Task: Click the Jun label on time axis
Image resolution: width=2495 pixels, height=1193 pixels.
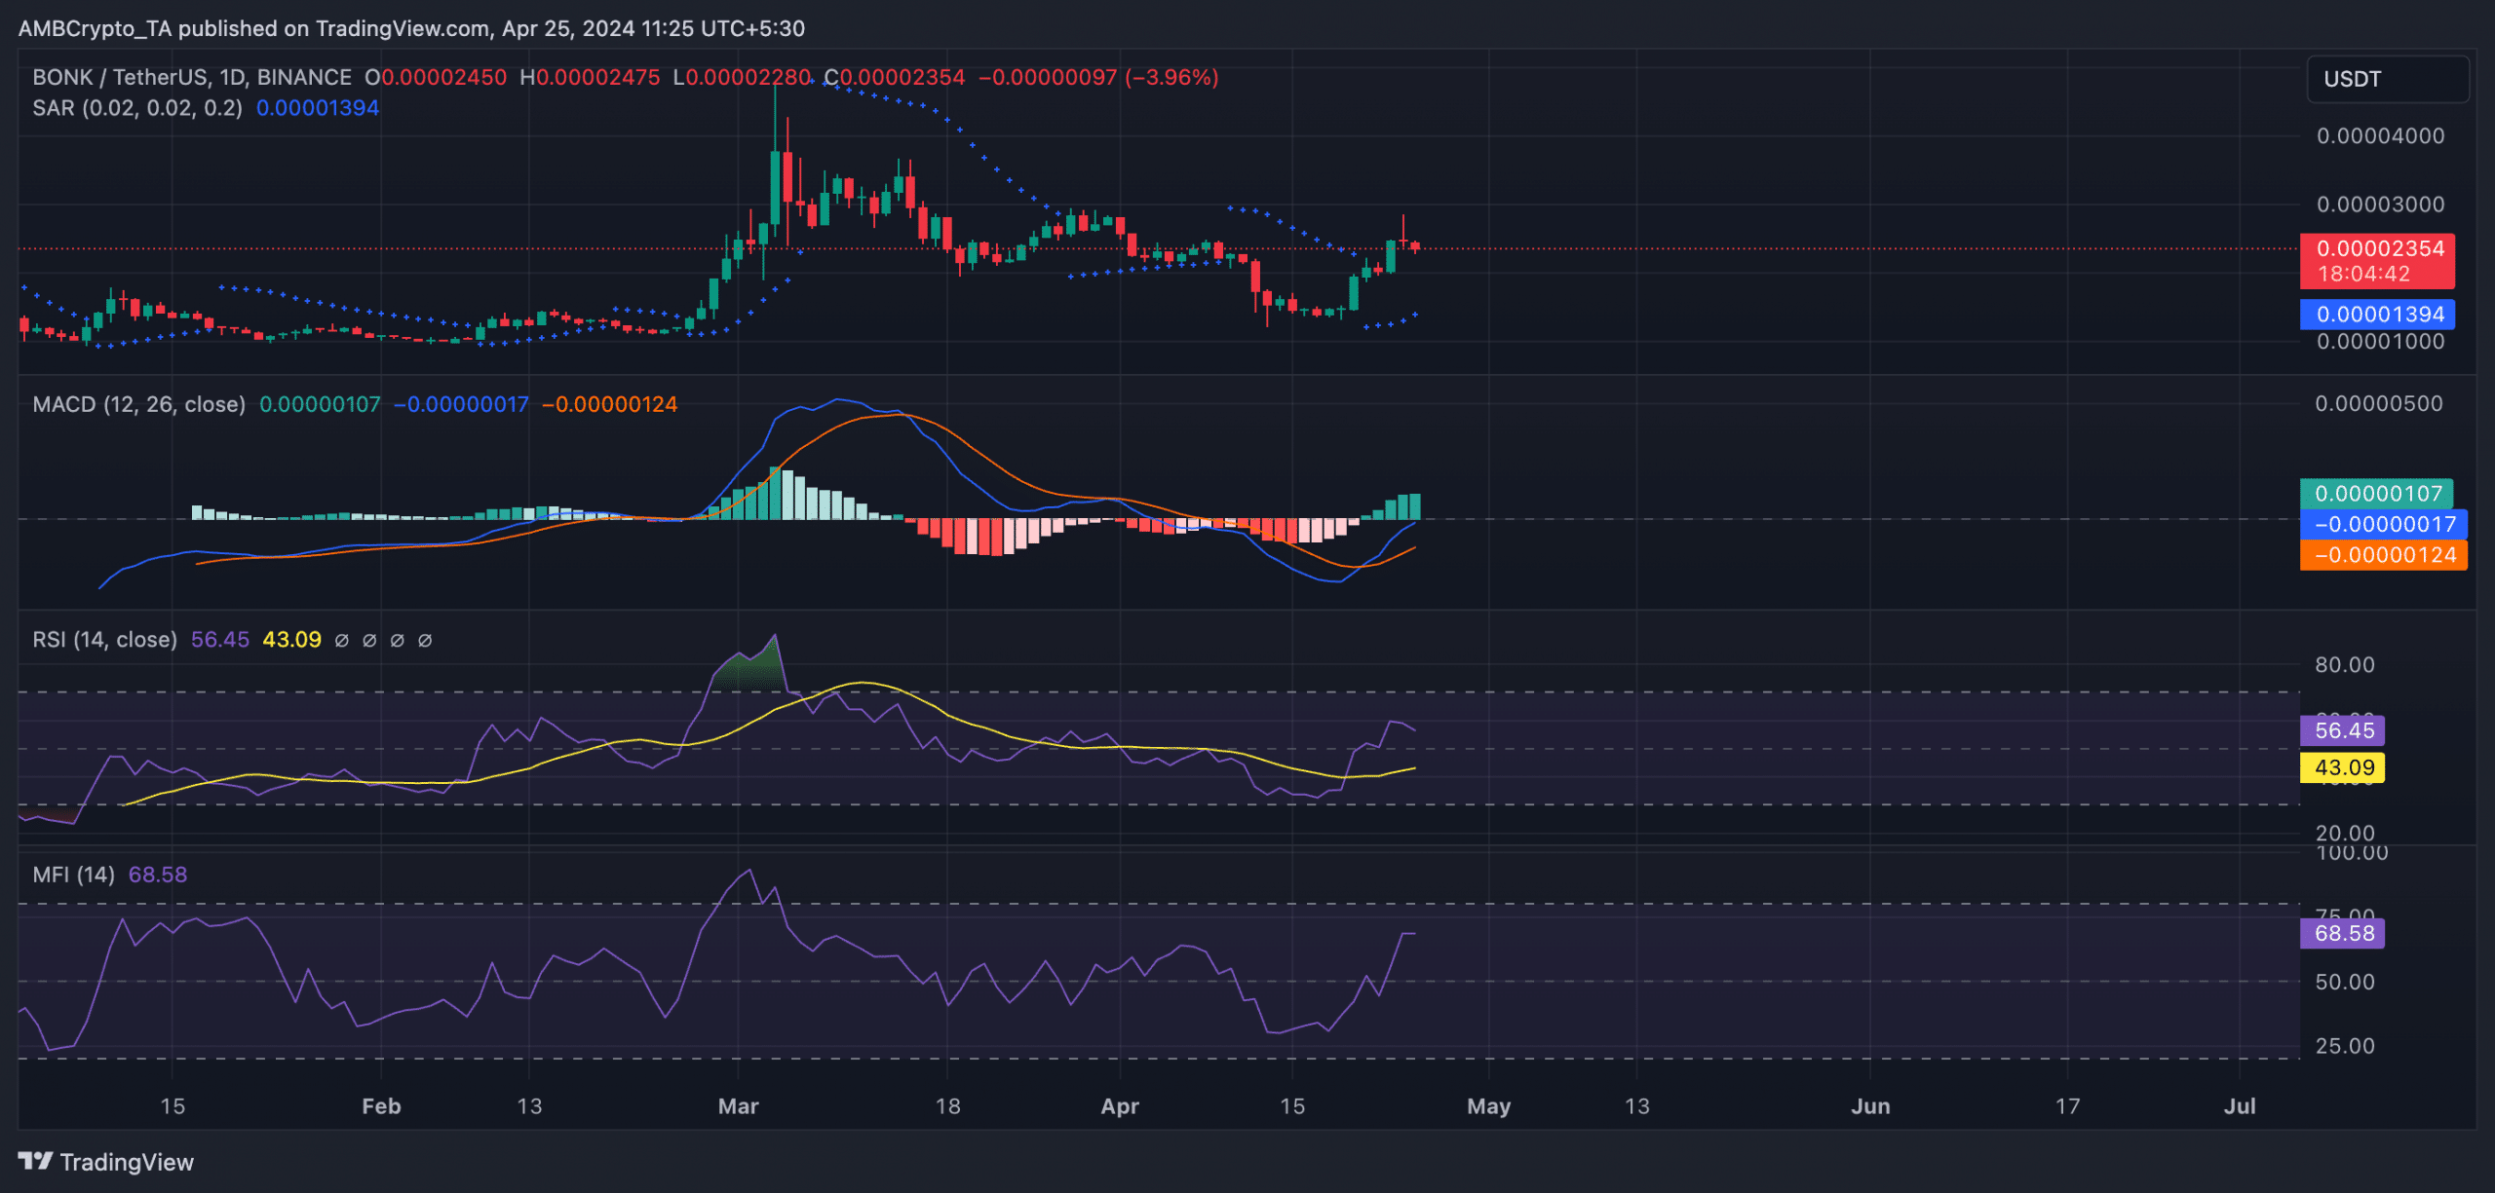Action: 1870,1105
